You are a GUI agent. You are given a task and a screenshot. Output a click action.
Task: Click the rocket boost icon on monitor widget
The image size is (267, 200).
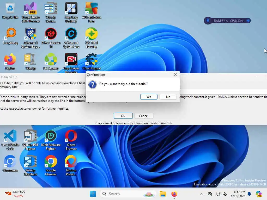(208, 21)
